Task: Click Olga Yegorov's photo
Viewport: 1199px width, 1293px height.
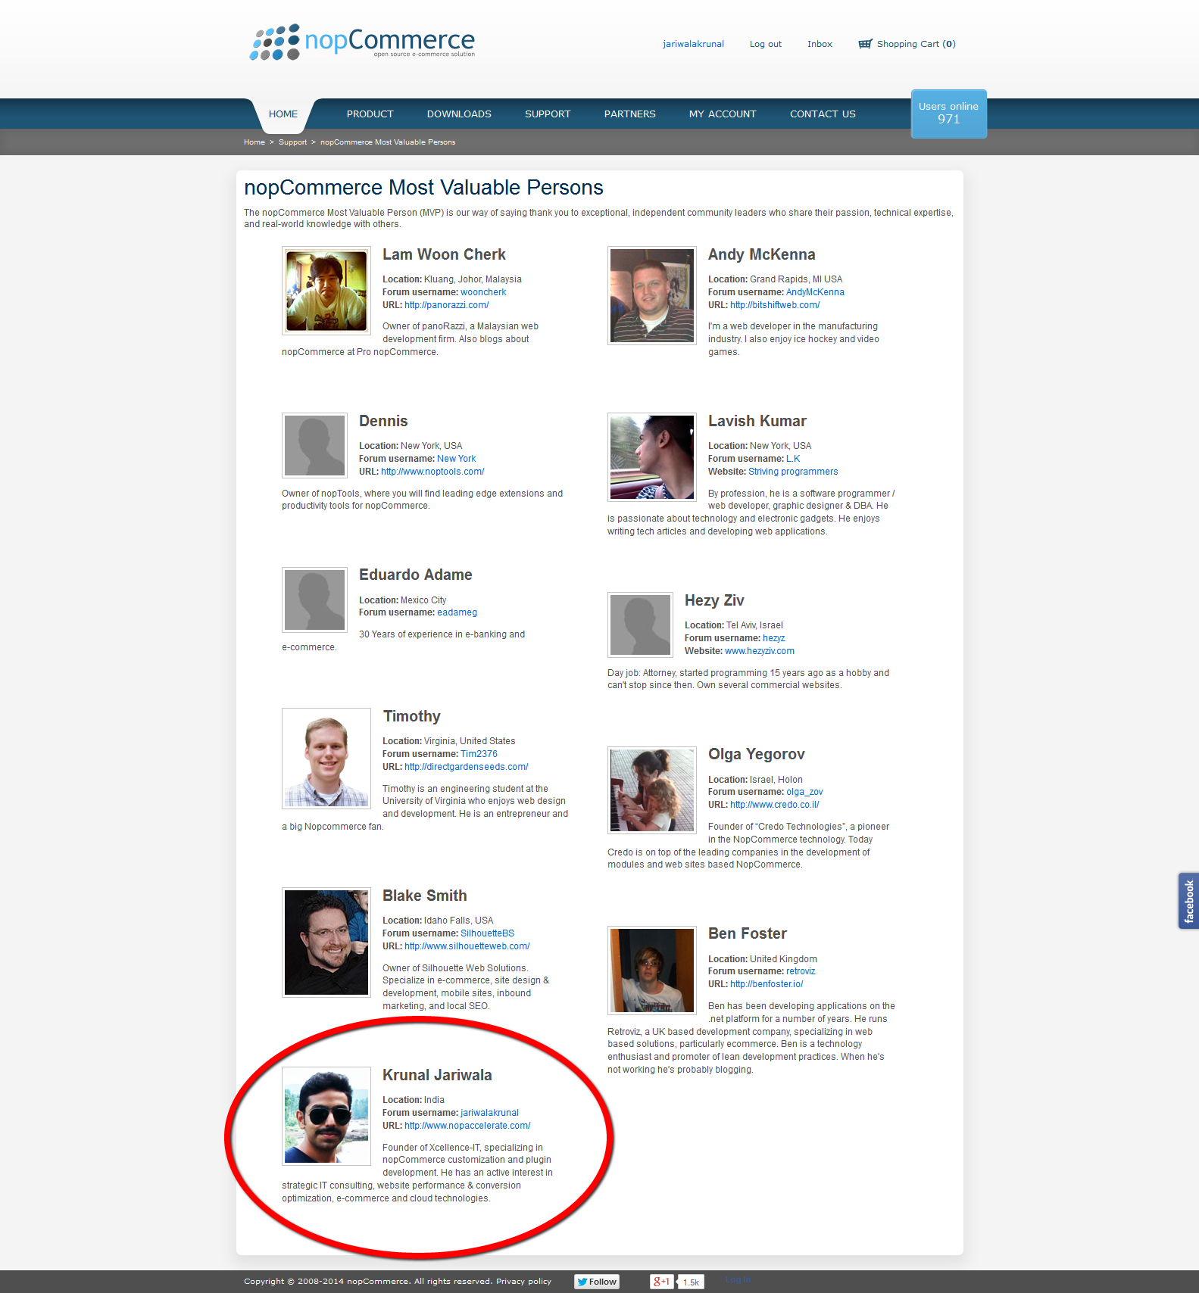Action: 652,790
